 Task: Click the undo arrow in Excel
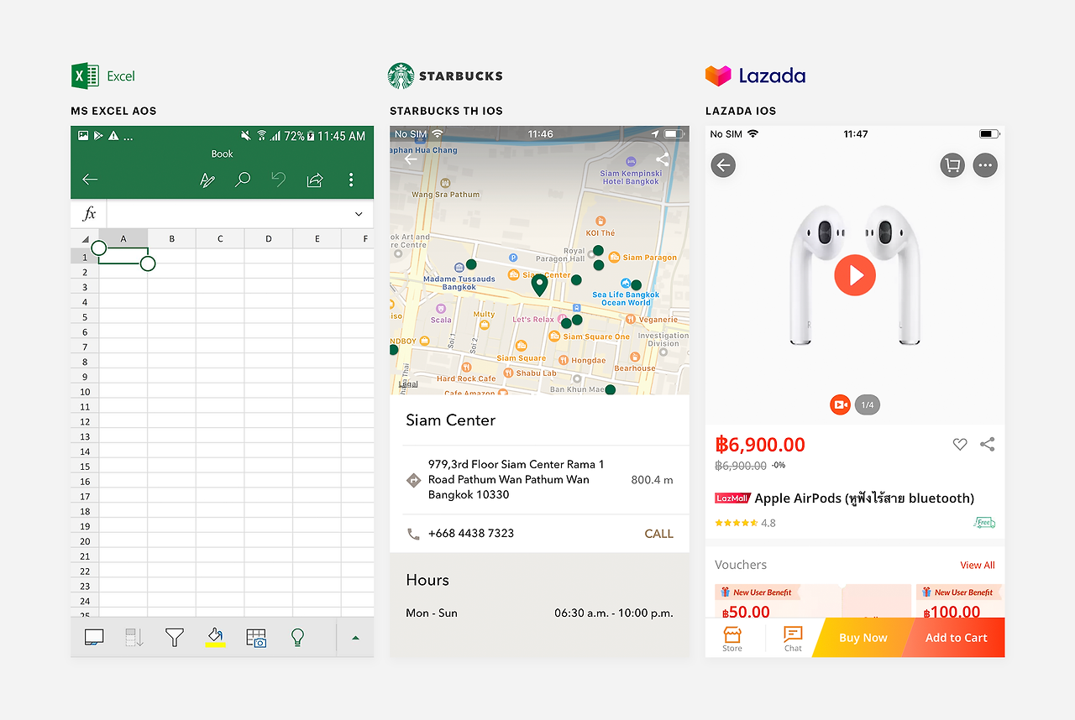(x=279, y=180)
